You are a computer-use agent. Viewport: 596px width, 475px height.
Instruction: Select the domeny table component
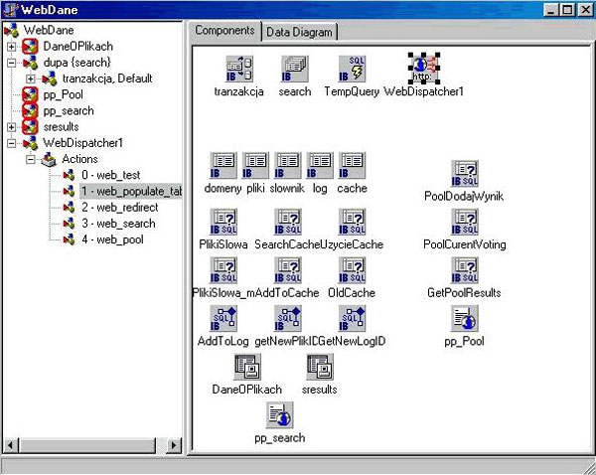tap(223, 165)
